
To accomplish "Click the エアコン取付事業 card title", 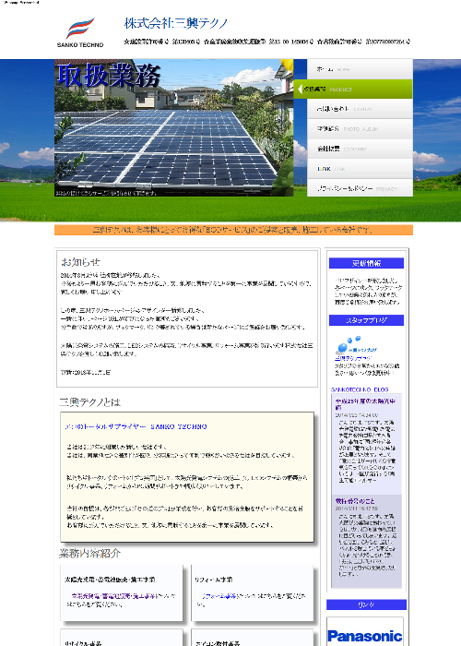I will (218, 642).
